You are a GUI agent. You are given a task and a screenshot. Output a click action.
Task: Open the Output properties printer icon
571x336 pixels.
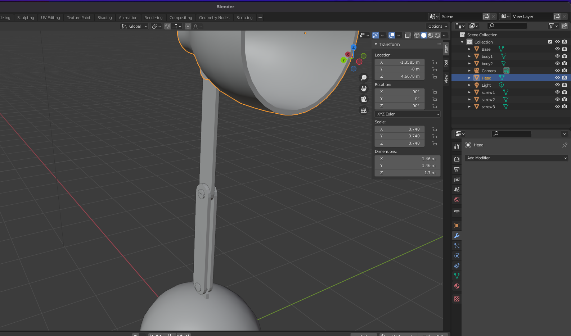457,169
